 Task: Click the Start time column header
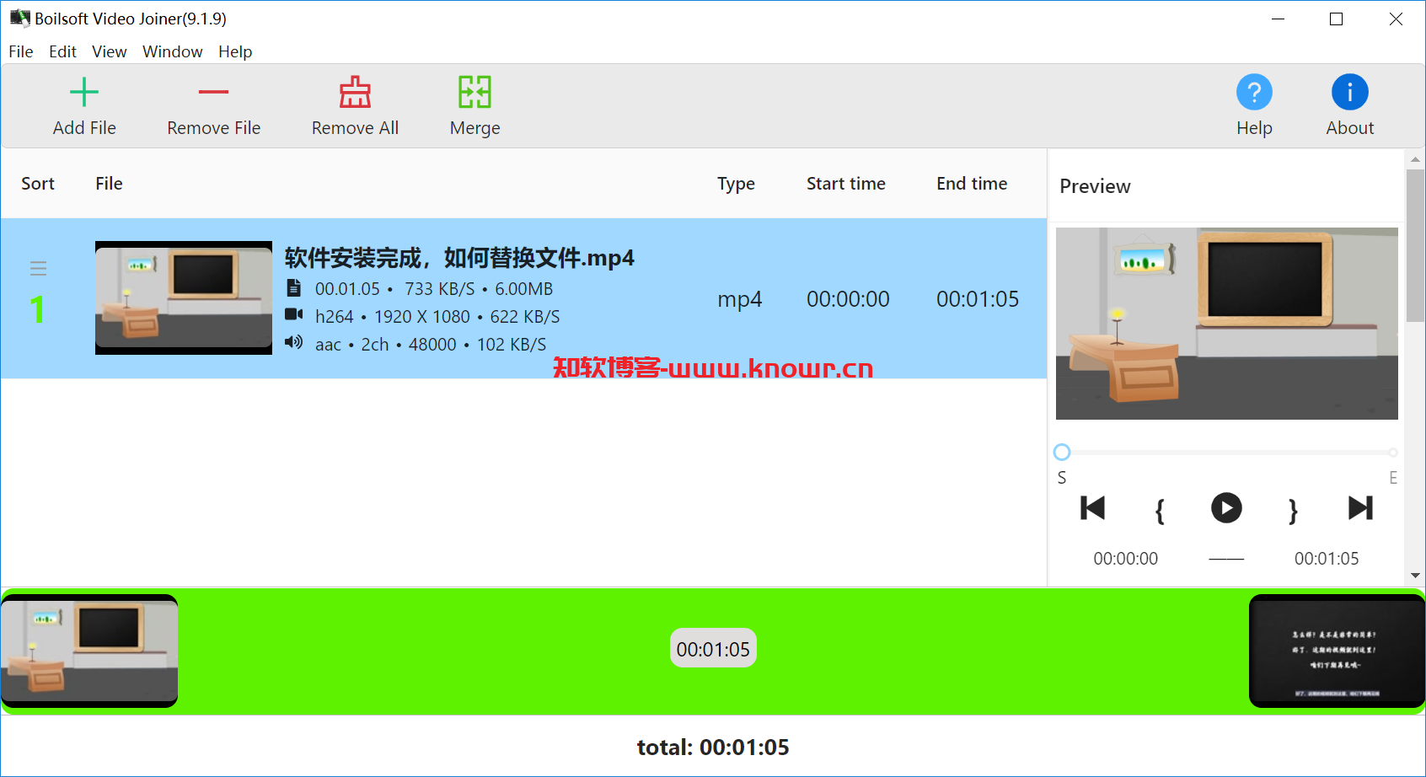(845, 184)
